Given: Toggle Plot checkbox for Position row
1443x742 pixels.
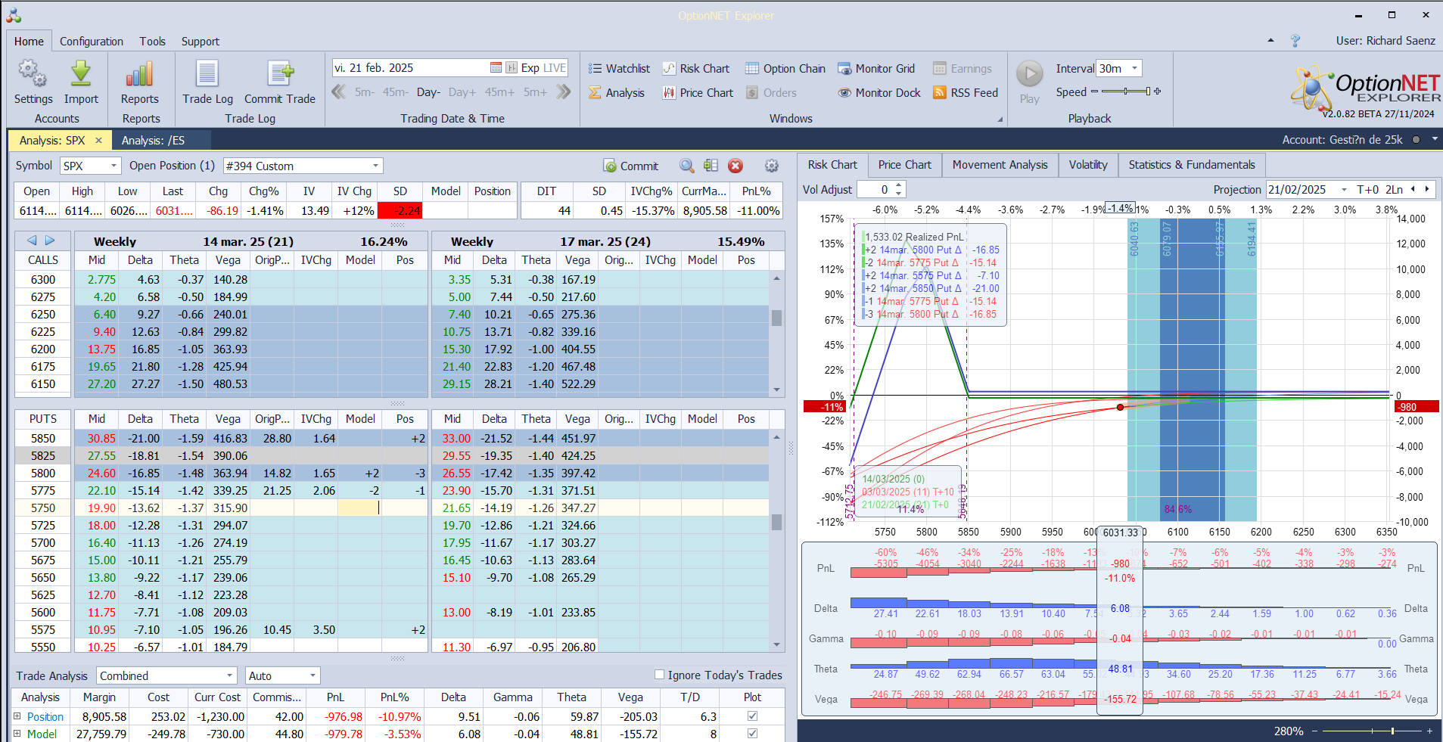Looking at the screenshot, I should point(752,716).
